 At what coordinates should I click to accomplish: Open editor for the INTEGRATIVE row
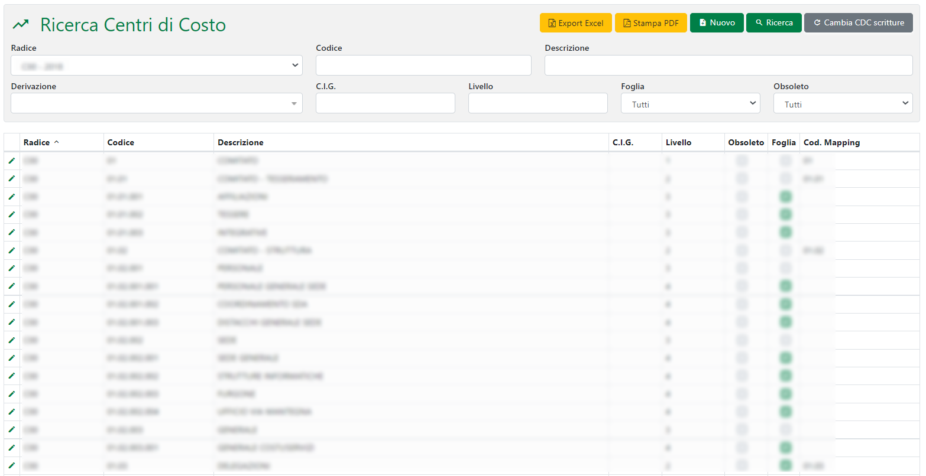11,233
